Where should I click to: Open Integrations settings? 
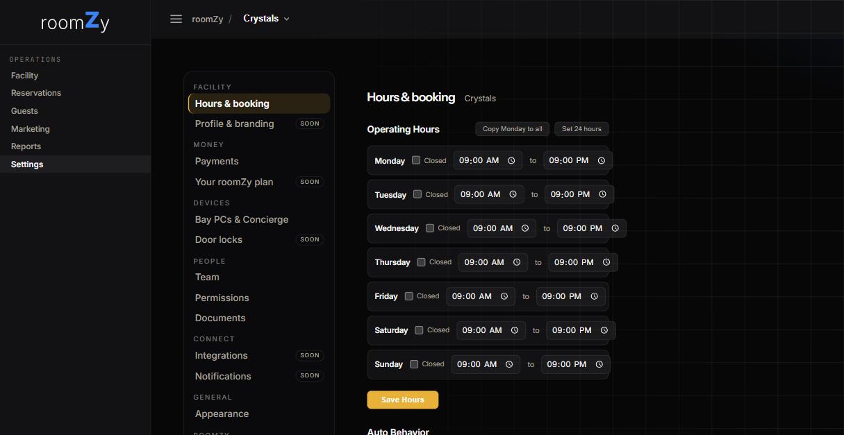pos(259,355)
